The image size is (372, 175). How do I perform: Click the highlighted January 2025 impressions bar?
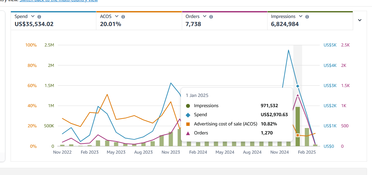tap(298, 126)
